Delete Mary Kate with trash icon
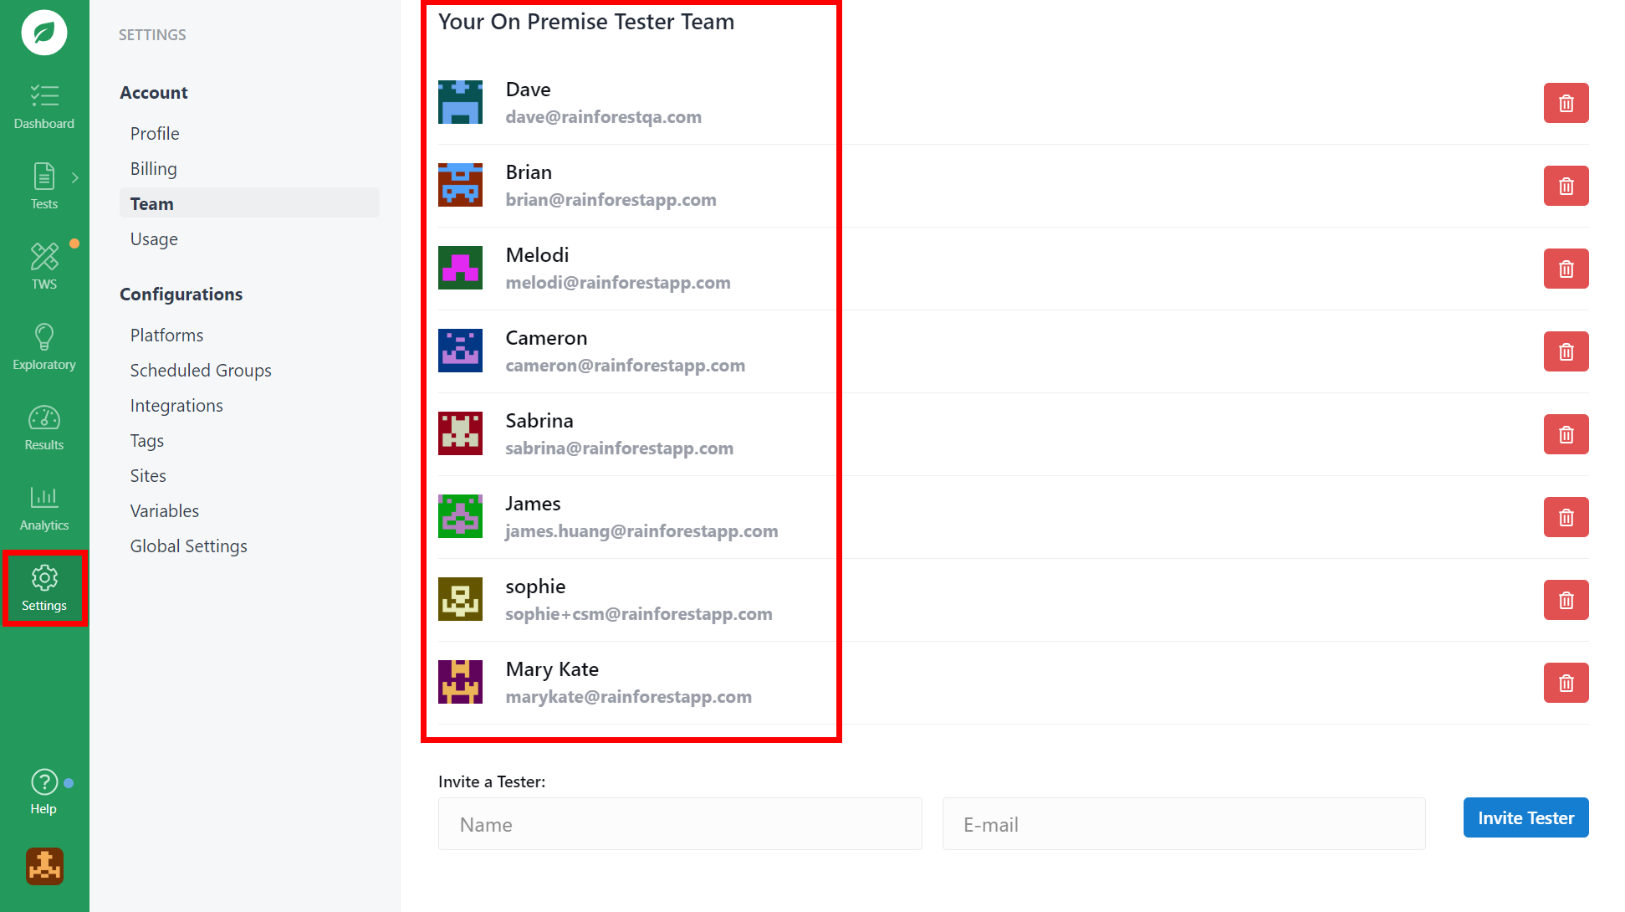The width and height of the screenshot is (1625, 912). pos(1566,683)
